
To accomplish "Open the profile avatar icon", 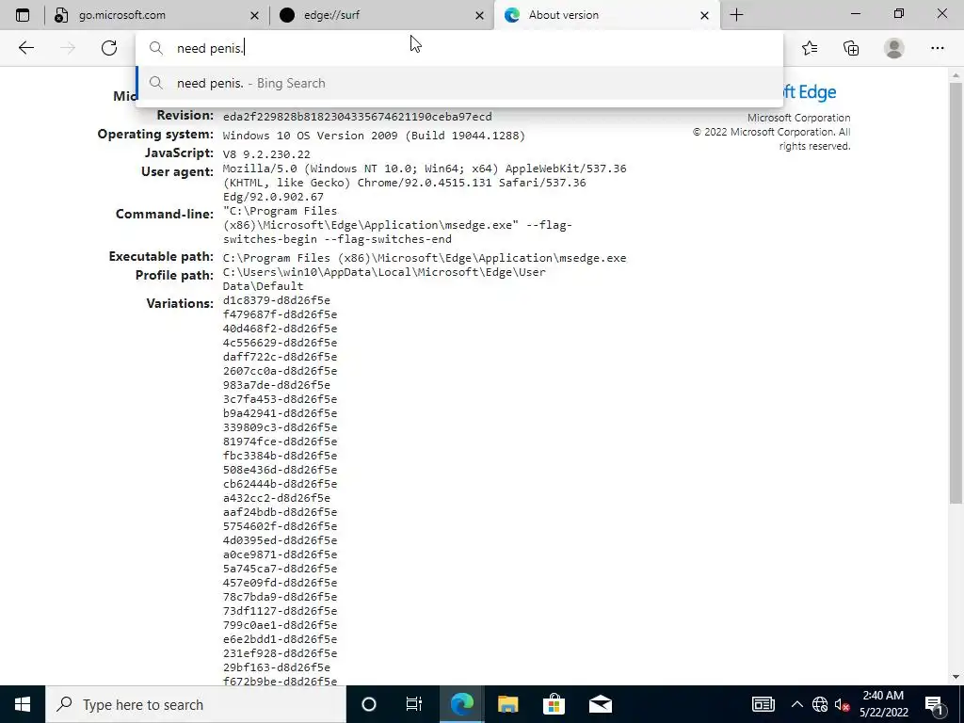I will [x=894, y=48].
